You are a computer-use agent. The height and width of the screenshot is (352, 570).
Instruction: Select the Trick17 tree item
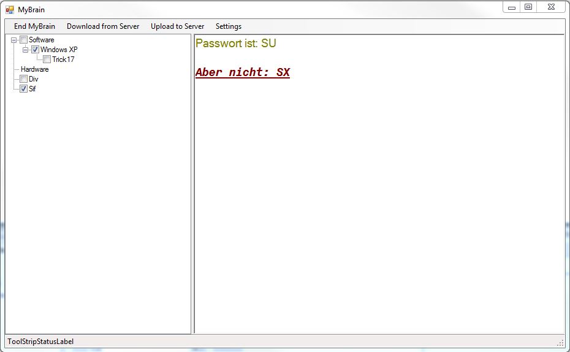click(63, 59)
